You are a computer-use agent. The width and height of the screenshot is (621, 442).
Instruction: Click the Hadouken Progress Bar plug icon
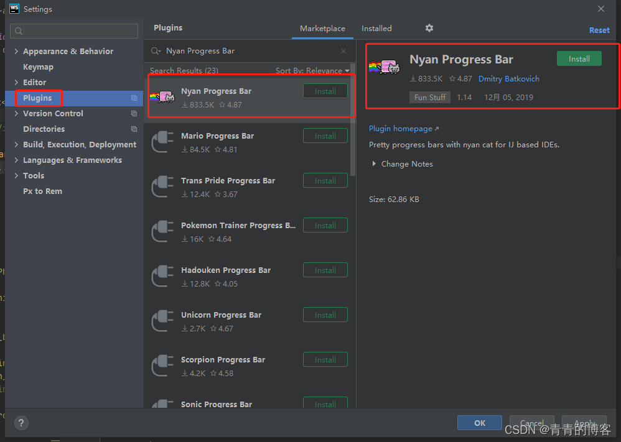(x=162, y=276)
